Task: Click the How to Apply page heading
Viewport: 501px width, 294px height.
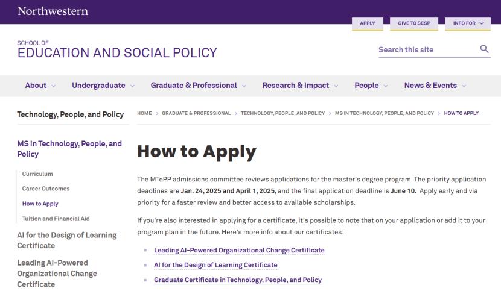Action: click(x=197, y=151)
